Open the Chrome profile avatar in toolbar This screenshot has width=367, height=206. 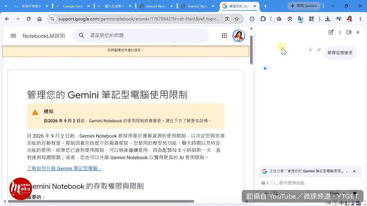click(x=350, y=19)
